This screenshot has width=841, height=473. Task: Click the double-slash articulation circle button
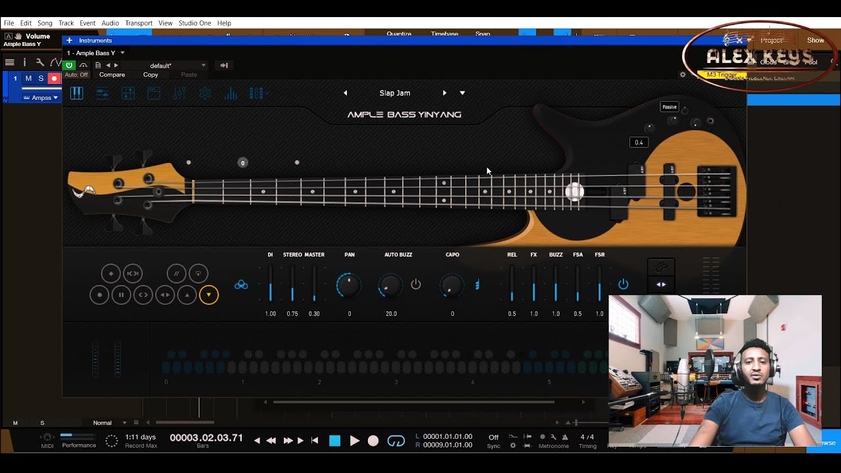point(176,273)
